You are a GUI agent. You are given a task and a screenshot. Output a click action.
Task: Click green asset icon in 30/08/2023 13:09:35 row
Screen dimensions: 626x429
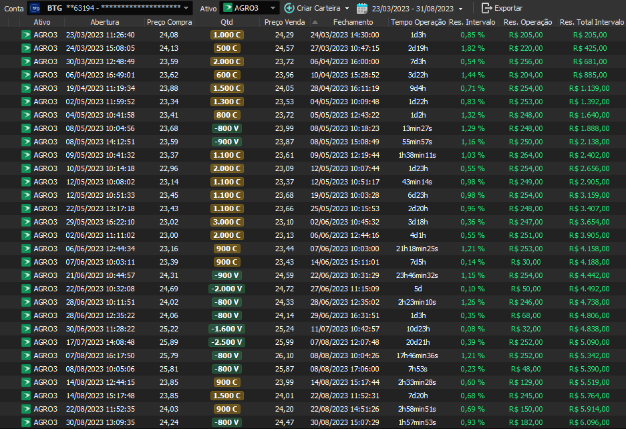click(x=26, y=422)
